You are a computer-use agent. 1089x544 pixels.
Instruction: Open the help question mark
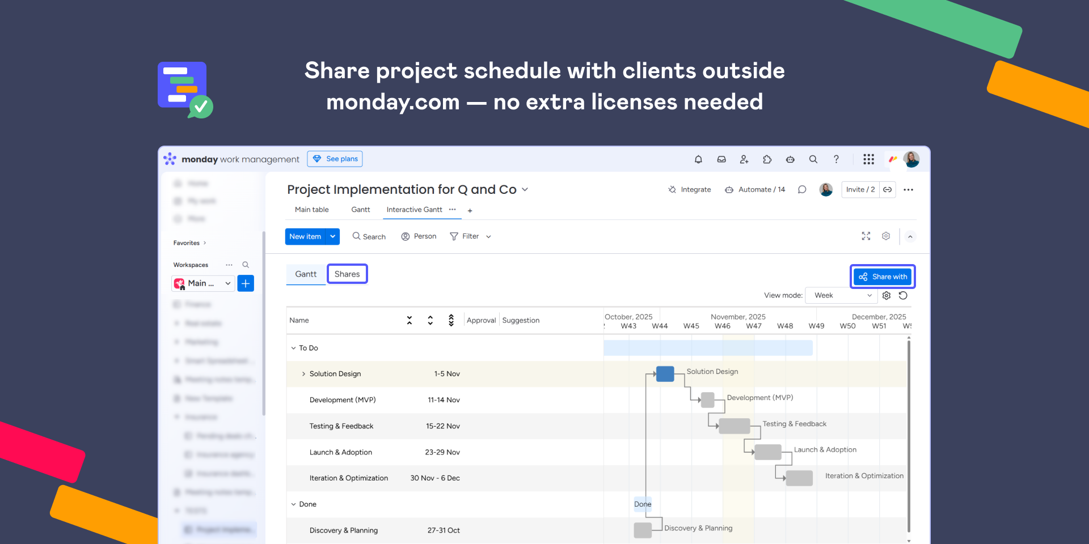(836, 159)
